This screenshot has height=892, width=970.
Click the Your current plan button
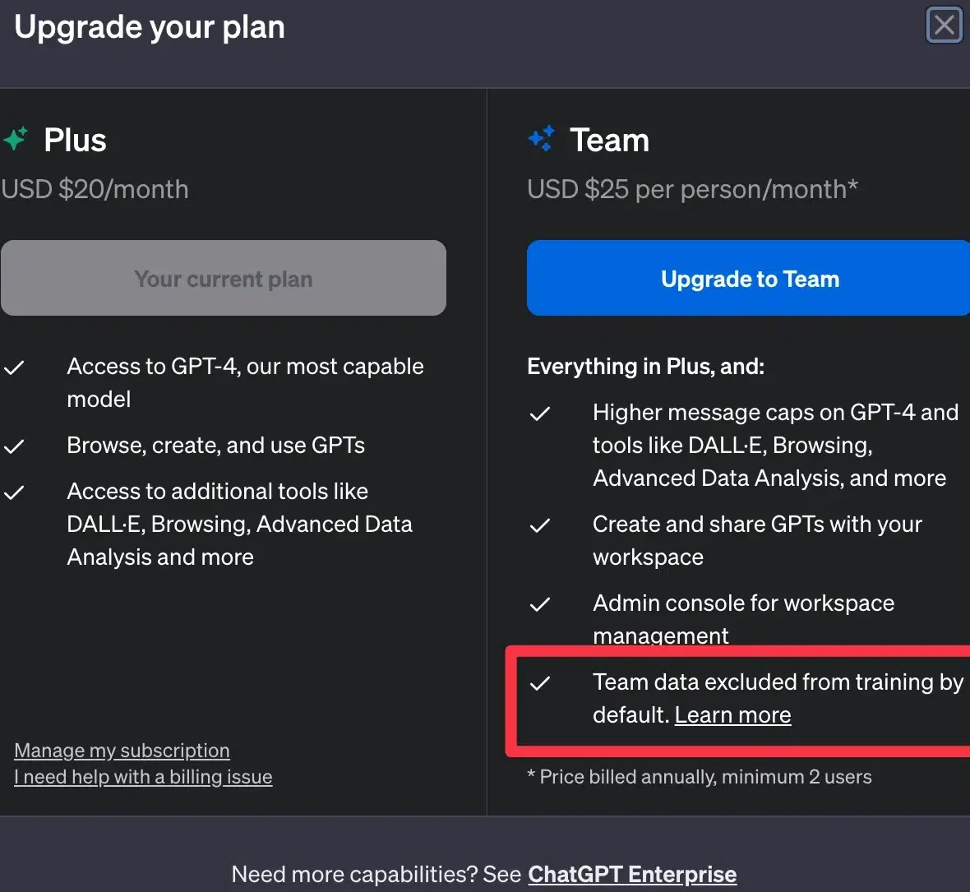[224, 279]
